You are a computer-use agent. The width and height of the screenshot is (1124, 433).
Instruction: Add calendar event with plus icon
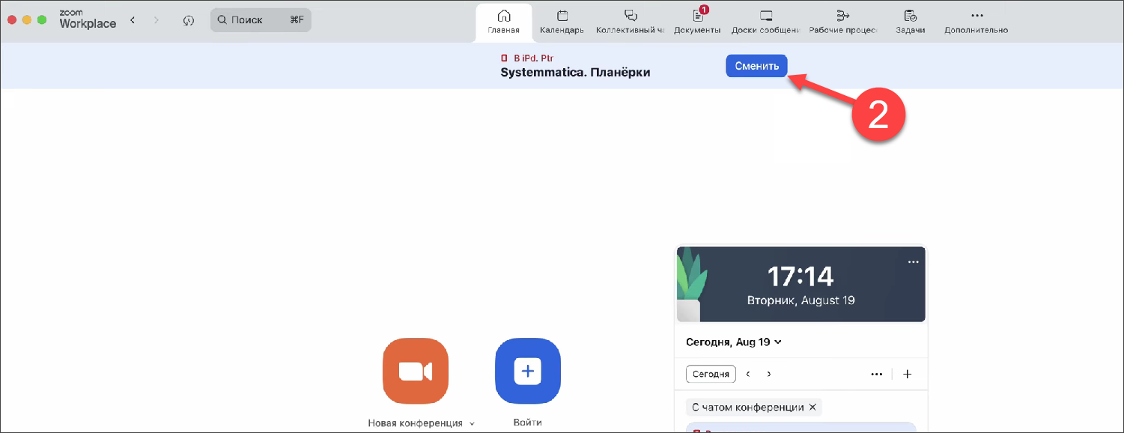(x=907, y=375)
